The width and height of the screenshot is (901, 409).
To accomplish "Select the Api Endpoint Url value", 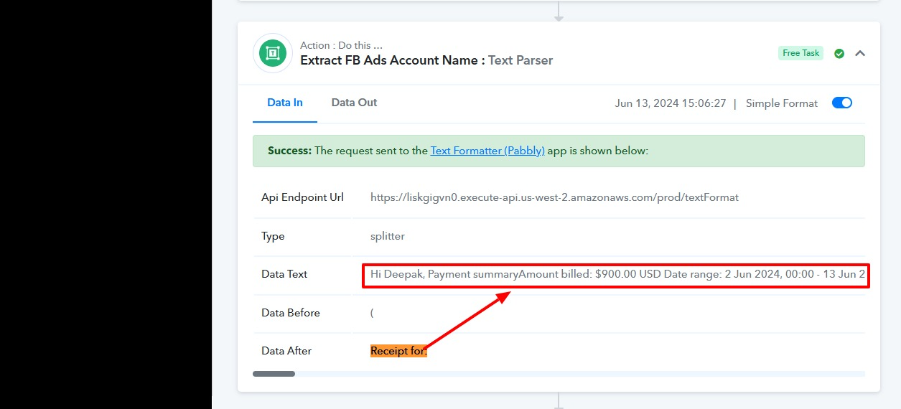I will [554, 197].
